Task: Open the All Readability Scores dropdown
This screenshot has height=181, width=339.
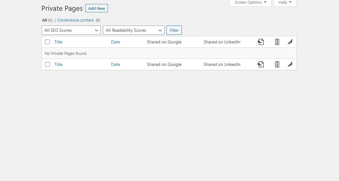Action: click(133, 30)
